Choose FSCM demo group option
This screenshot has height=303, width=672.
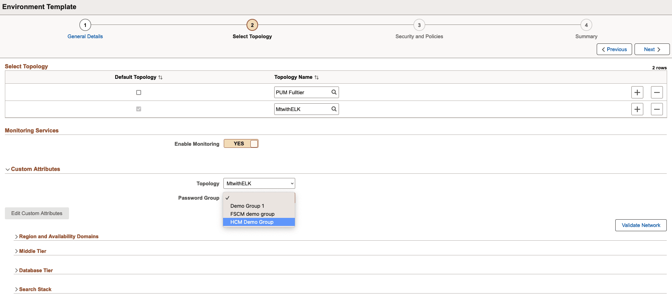tap(259, 214)
